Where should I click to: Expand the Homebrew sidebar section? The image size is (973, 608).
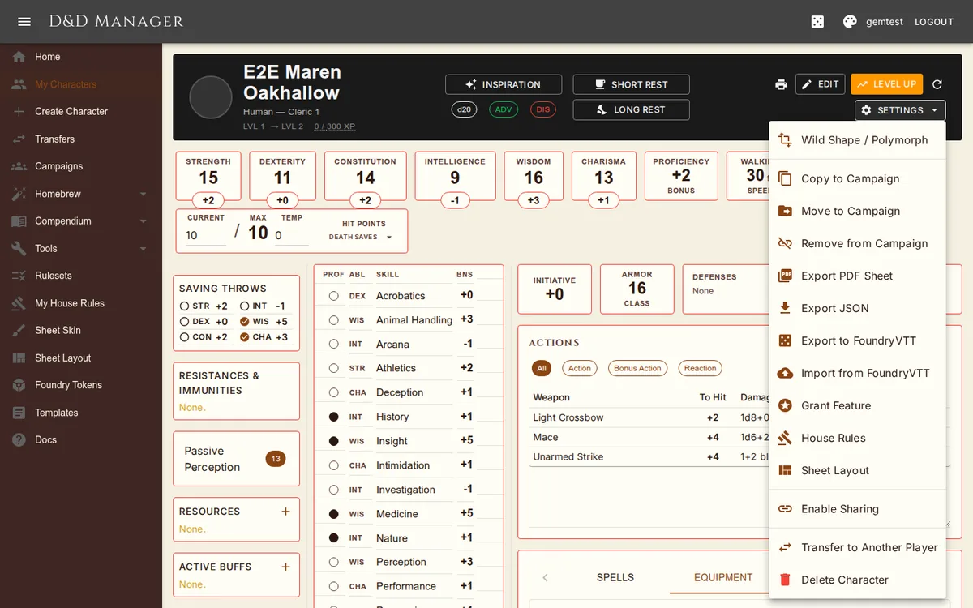coord(143,194)
